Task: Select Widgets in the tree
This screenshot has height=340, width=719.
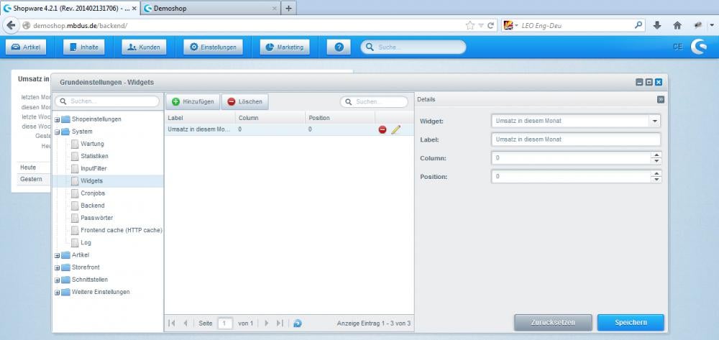Action: tap(92, 181)
